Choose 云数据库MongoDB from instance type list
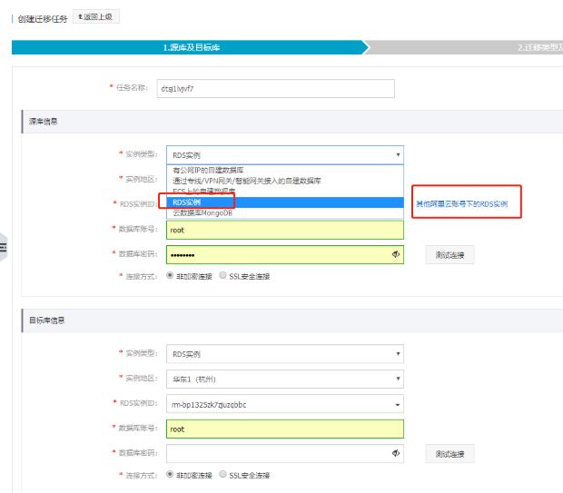563x493 pixels. point(203,212)
